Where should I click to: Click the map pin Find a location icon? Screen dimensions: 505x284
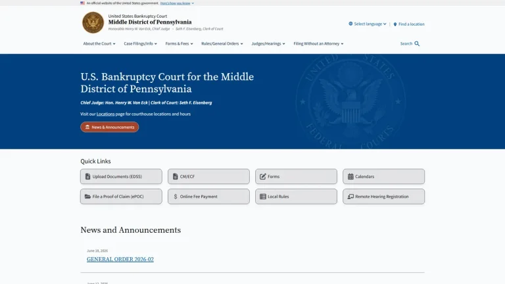[x=395, y=24]
